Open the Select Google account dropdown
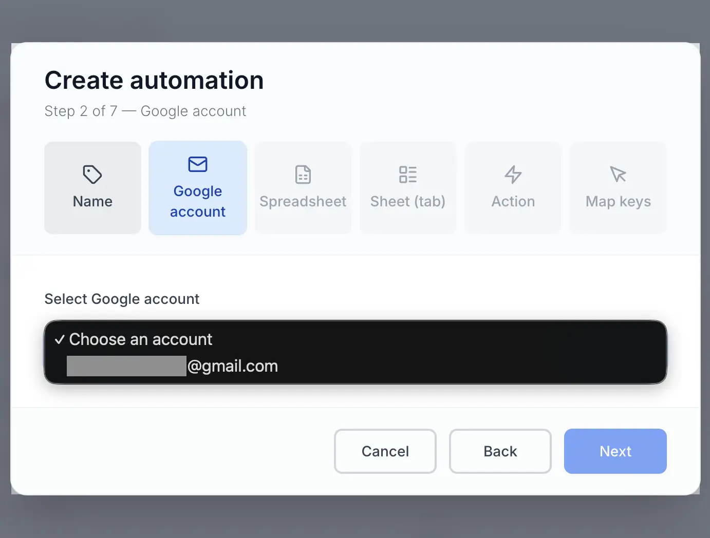This screenshot has height=538, width=710. click(x=355, y=352)
